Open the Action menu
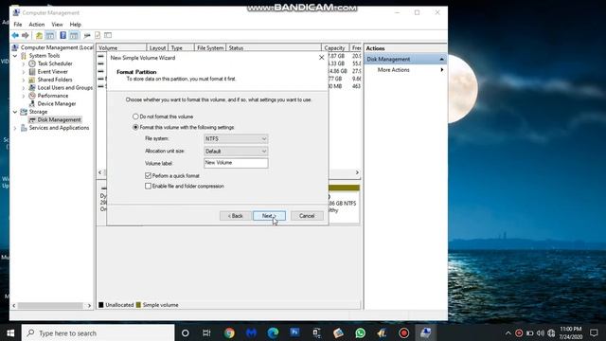 pyautogui.click(x=37, y=25)
